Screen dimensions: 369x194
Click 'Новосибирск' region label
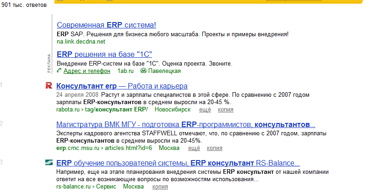click(x=173, y=110)
